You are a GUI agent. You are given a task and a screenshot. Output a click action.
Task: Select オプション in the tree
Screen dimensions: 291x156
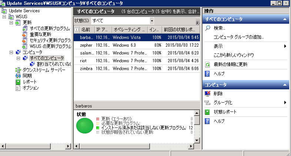[x=31, y=88]
